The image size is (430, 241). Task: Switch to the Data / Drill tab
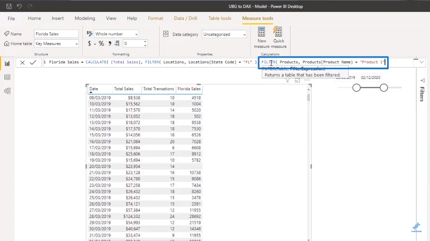pos(185,18)
